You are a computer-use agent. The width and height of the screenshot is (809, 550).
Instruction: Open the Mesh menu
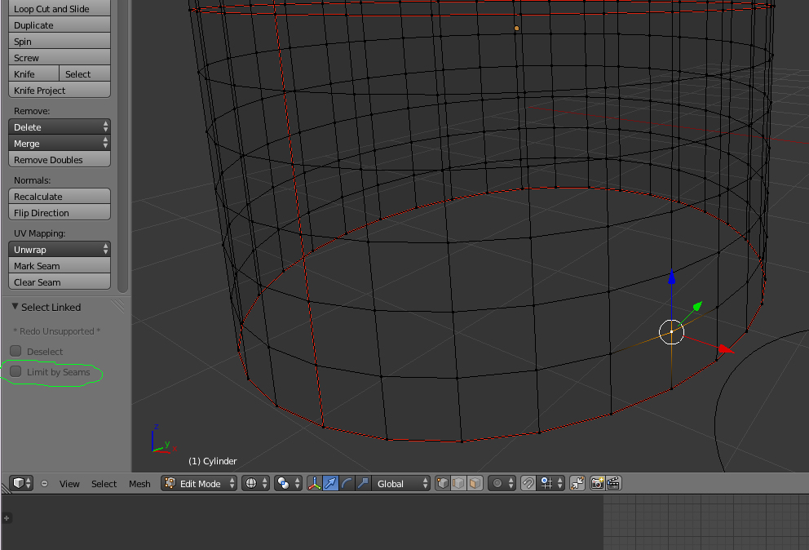[139, 484]
